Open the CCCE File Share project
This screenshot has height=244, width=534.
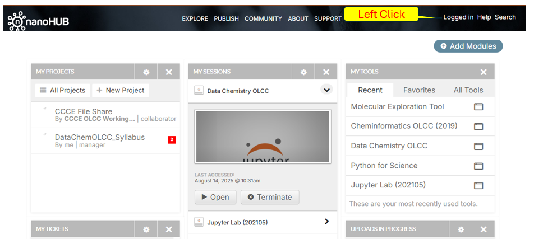(84, 111)
